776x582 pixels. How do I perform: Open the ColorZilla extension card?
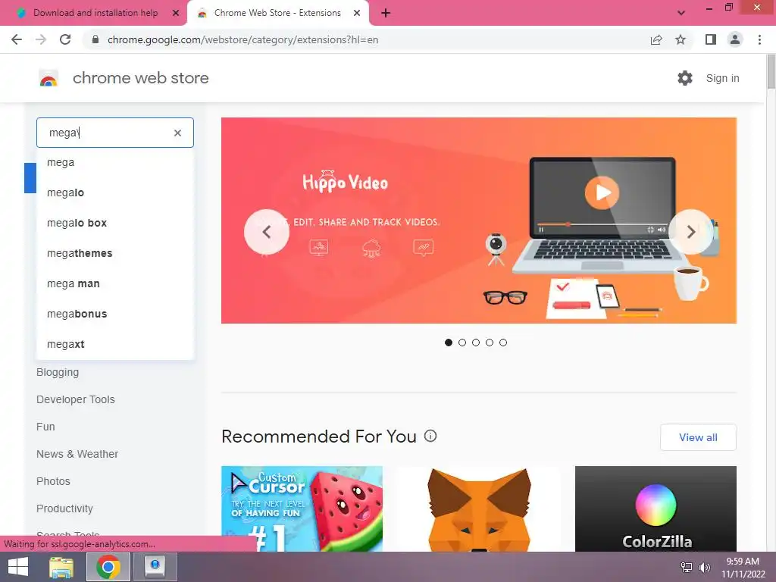[x=656, y=508]
